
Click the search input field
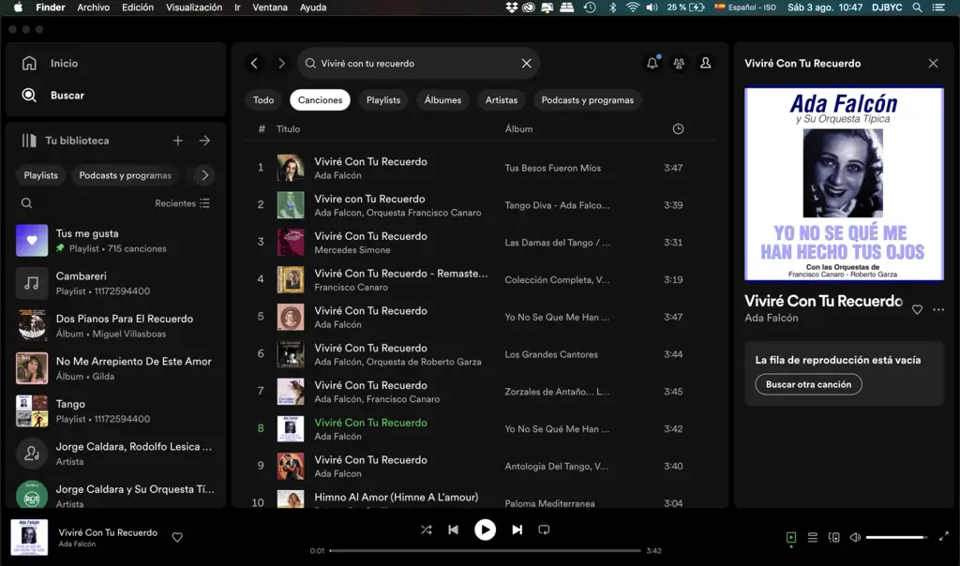coord(418,63)
